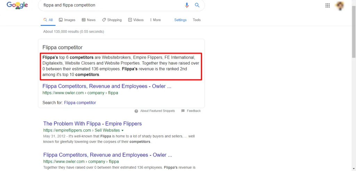Viewport: 356px width, 171px height.
Task: Open The Problem With Flippa result
Action: coord(92,124)
